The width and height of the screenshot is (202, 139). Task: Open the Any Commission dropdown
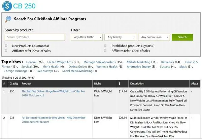[154, 37]
